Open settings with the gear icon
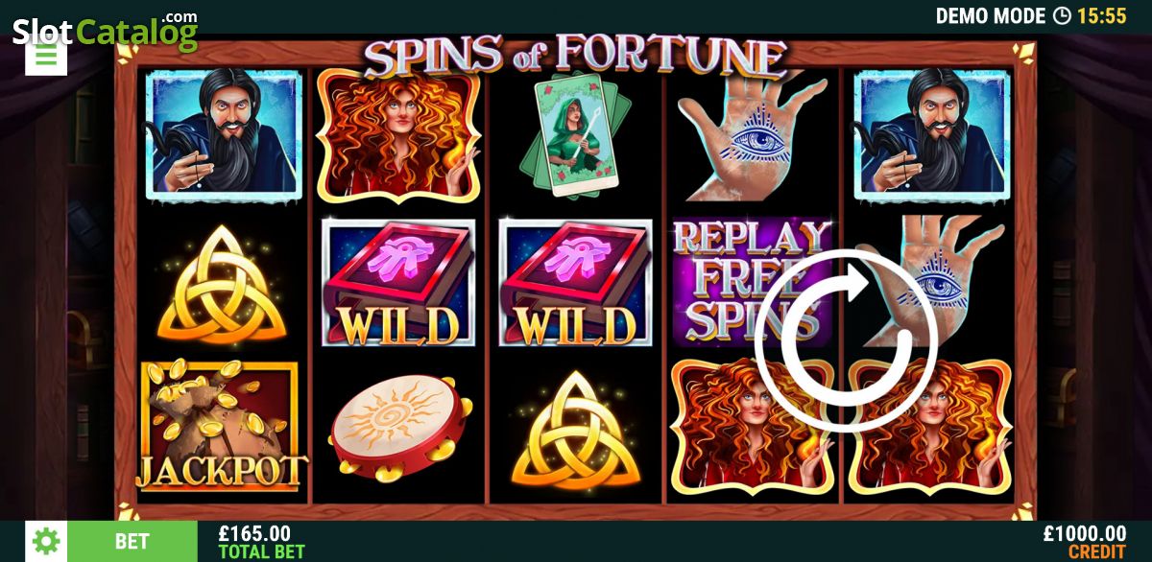Viewport: 1152px width, 562px height. [46, 542]
